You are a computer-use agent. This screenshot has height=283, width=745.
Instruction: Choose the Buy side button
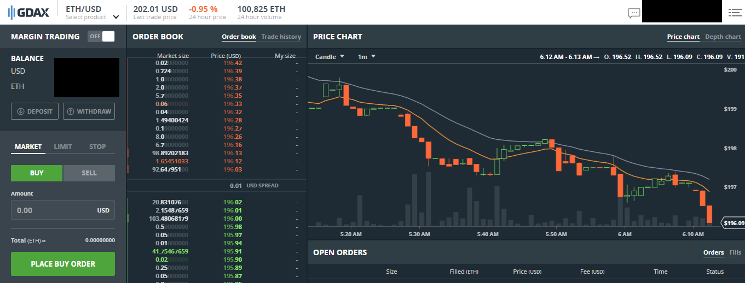click(x=37, y=173)
